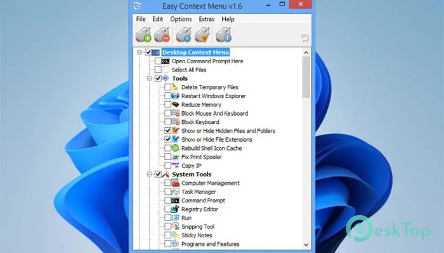Click the icon beside Computer Management
444x253 pixels.
(x=175, y=183)
